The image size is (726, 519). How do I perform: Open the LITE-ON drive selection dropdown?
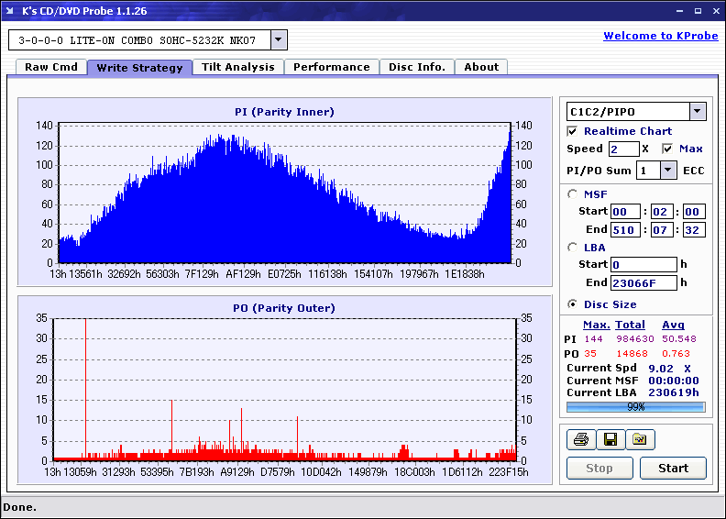click(x=280, y=40)
